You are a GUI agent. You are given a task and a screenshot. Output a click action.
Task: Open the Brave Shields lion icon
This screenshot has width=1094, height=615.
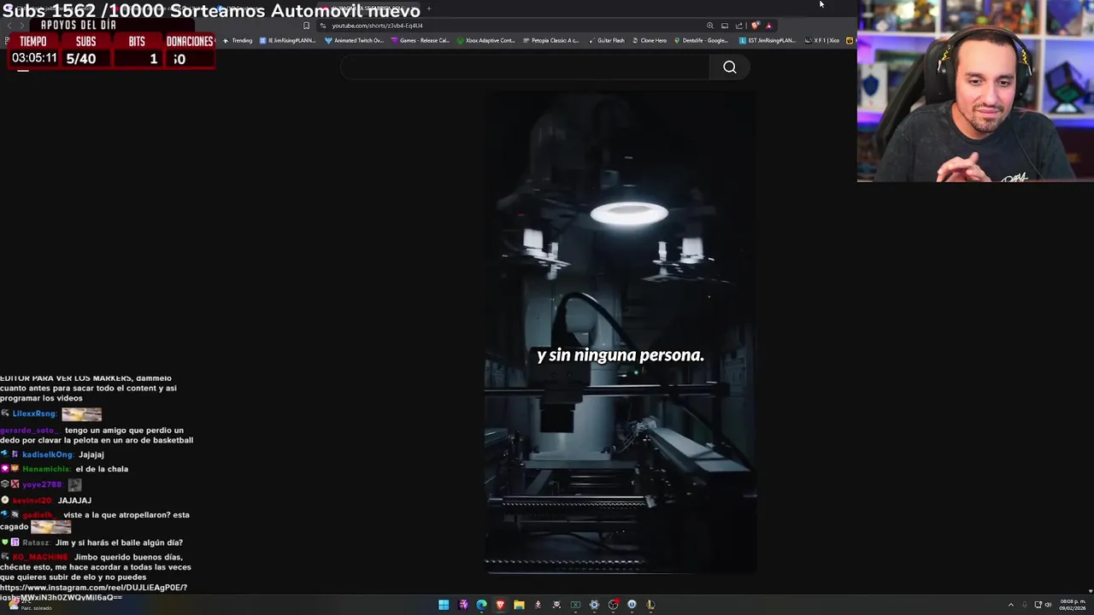(x=754, y=26)
